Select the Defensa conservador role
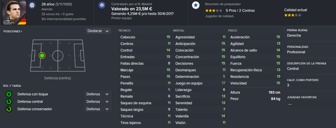 [x=35, y=109]
